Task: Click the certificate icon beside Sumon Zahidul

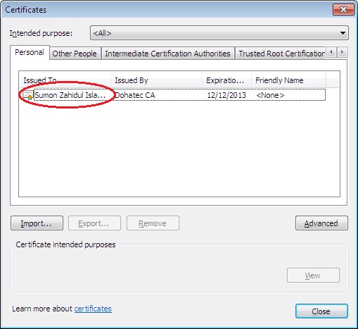Action: pos(27,95)
